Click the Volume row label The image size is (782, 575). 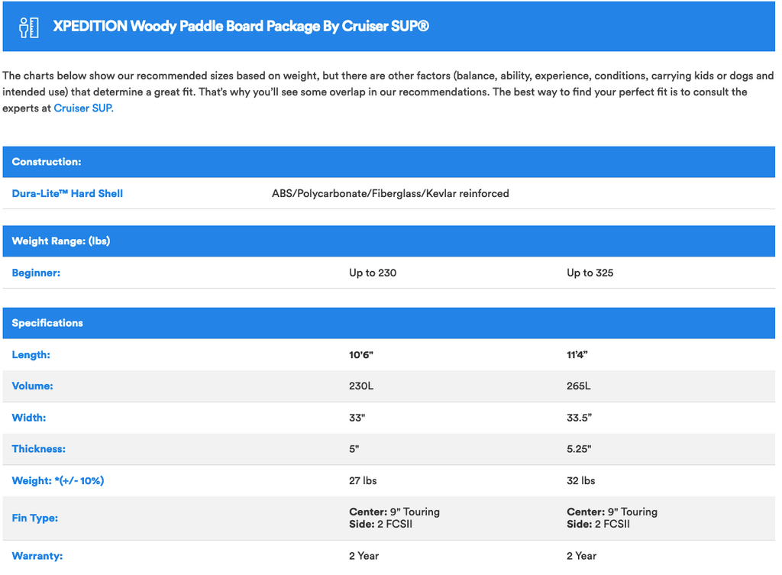coord(32,386)
